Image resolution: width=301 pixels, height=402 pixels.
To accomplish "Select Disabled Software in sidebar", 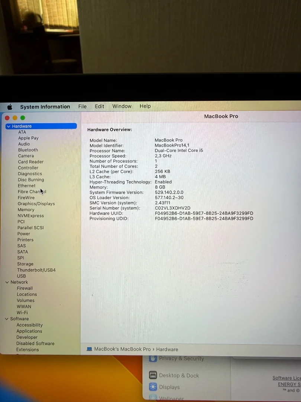I will coord(35,343).
